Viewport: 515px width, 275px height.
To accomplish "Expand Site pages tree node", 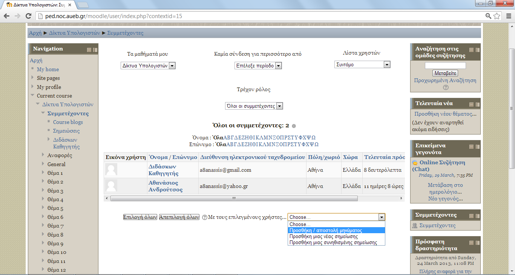I will pos(32,78).
